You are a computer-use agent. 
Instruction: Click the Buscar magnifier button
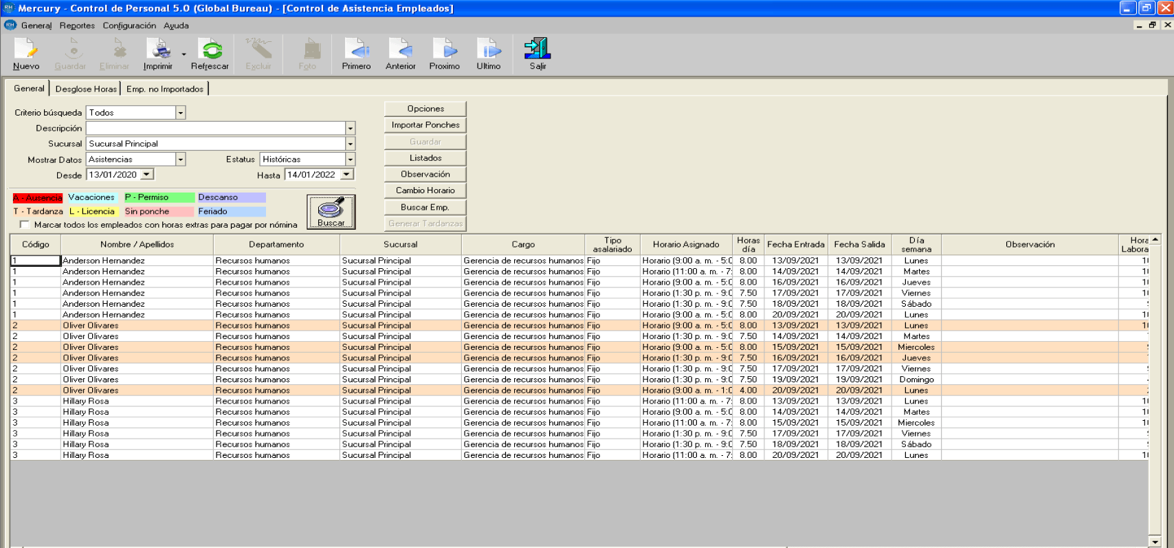click(x=331, y=212)
